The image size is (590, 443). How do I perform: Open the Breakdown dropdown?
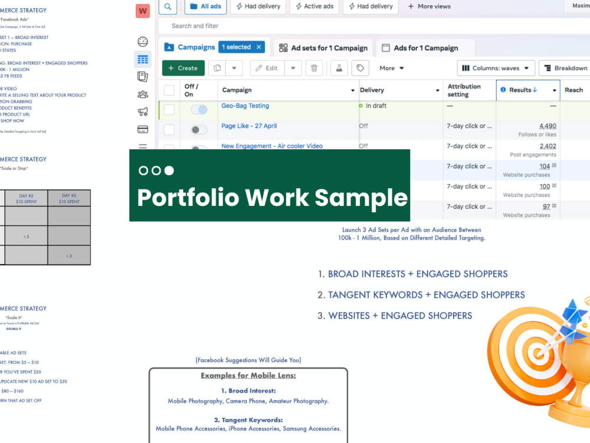(x=566, y=68)
